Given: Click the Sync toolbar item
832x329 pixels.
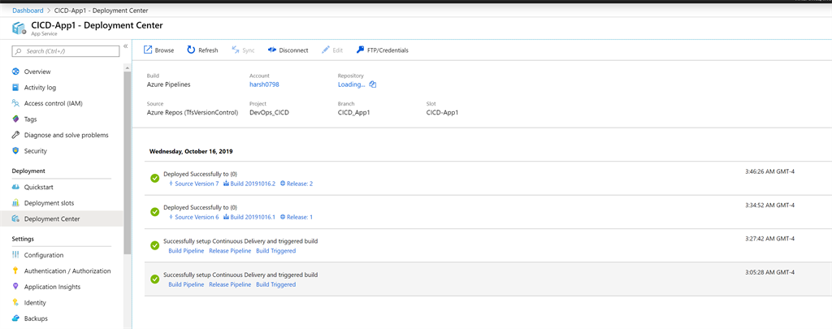Looking at the screenshot, I should pos(243,50).
